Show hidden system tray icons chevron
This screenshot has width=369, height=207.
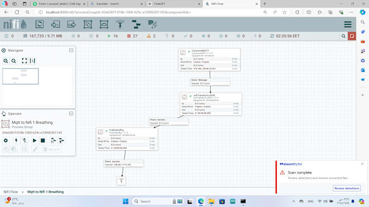click(x=294, y=202)
